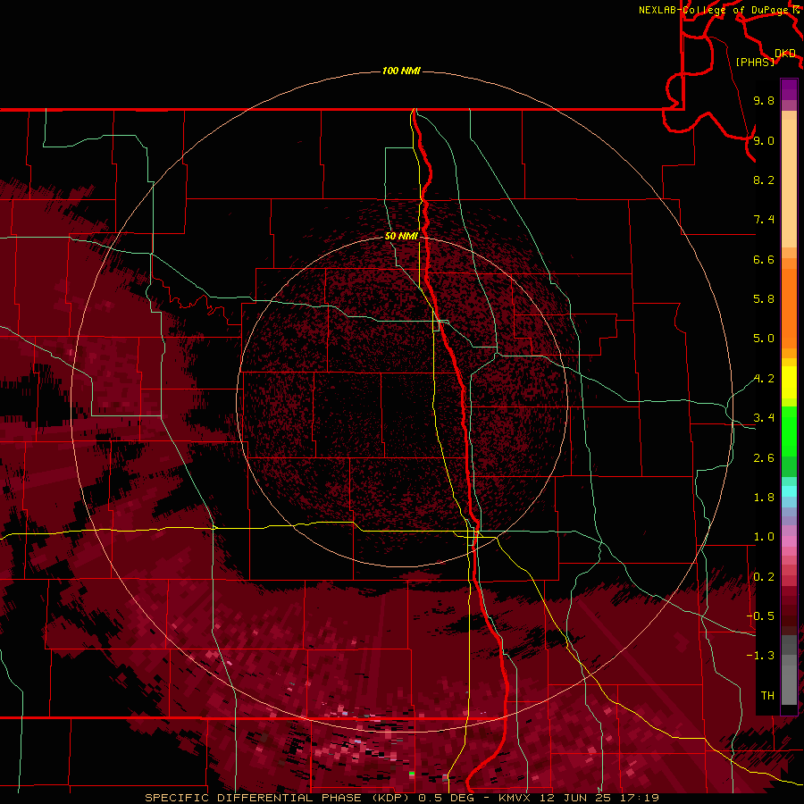Click the 0.2 scale value
Image resolution: width=804 pixels, height=804 pixels.
pos(764,577)
